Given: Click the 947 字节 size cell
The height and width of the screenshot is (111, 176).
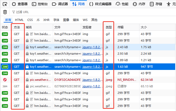Looking at the screenshot, I should click(147, 67).
